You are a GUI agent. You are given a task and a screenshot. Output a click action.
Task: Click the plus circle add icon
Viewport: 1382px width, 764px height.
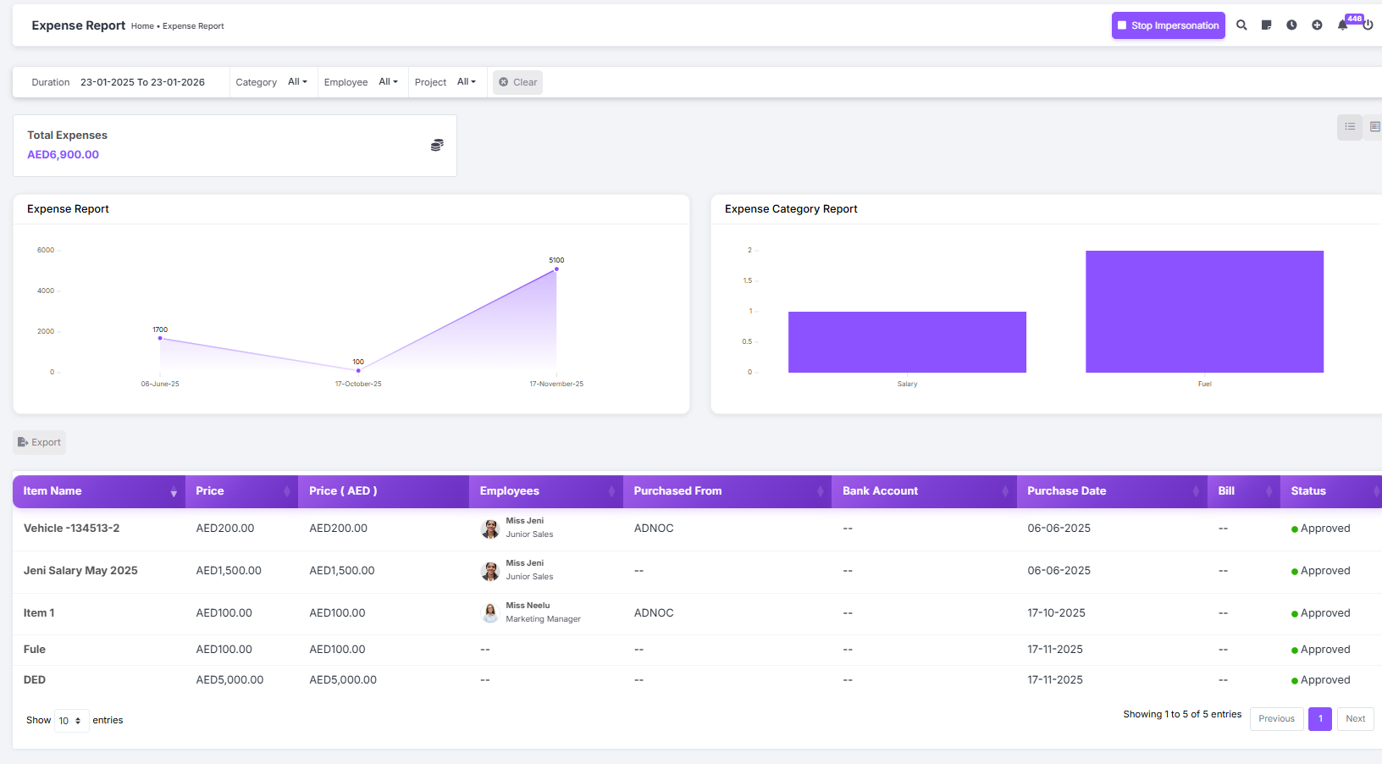pyautogui.click(x=1317, y=25)
